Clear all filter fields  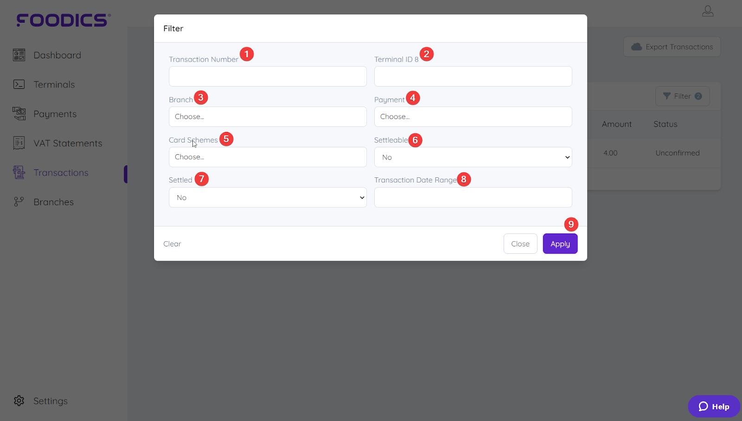pos(172,243)
